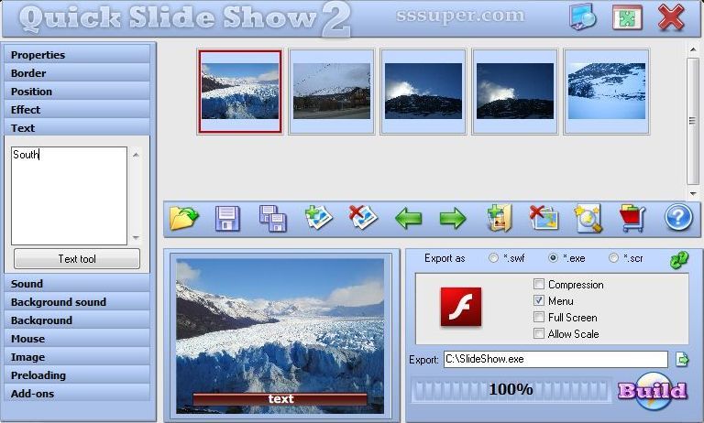Select the *.exe export radio button
This screenshot has width=704, height=423.
coord(553,258)
